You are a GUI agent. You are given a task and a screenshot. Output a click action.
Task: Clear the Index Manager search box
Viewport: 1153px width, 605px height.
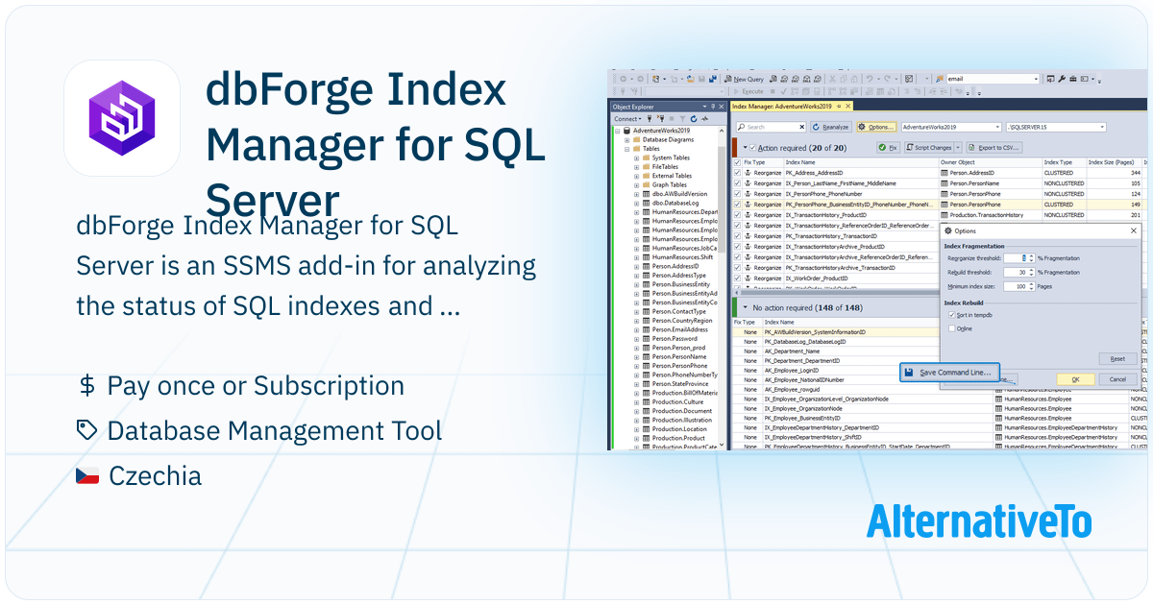801,127
